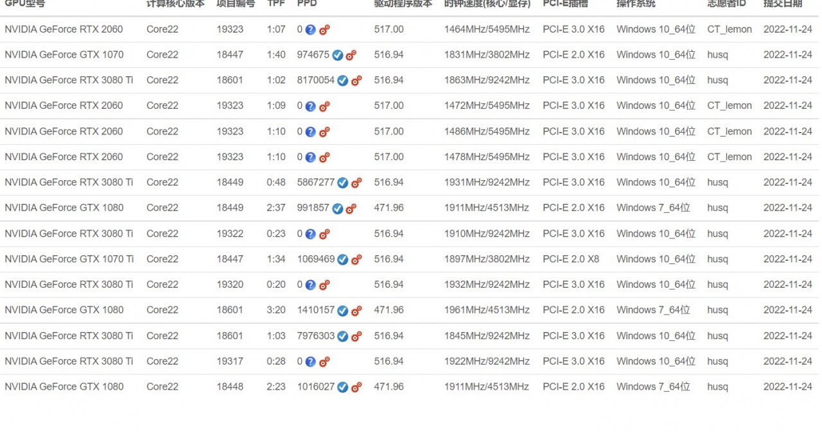Click the red gears icon beside PPD 7976303
822x432 pixels.
click(x=356, y=336)
